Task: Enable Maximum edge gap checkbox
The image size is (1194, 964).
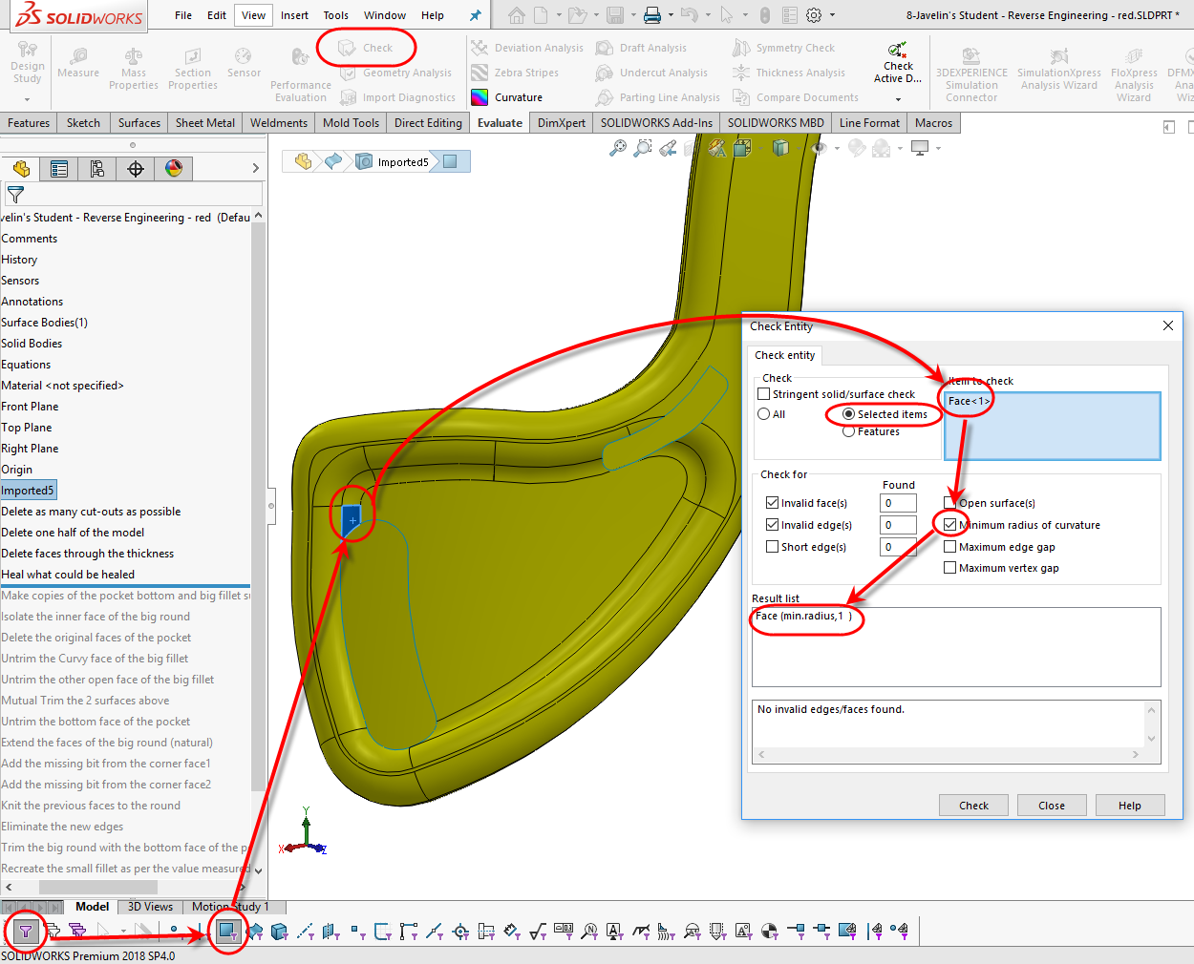Action: (x=949, y=546)
